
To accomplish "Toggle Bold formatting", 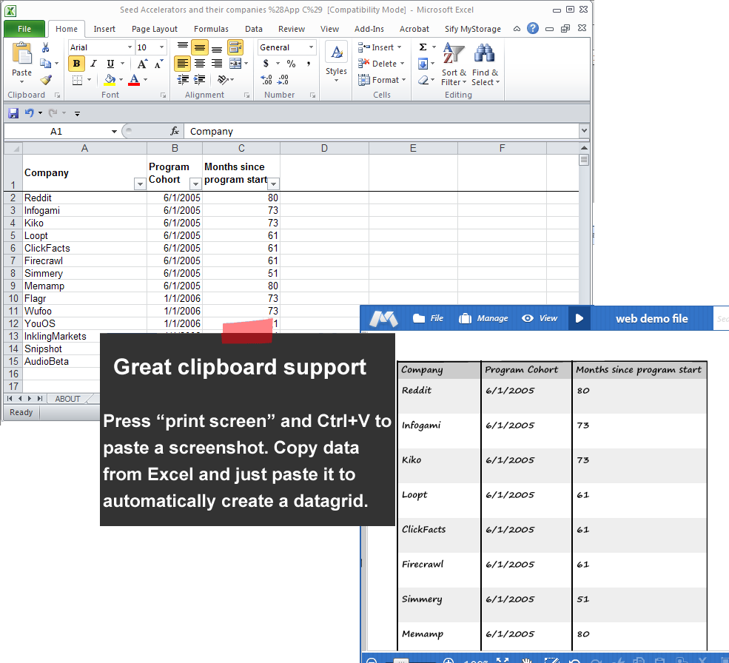I will tap(76, 64).
